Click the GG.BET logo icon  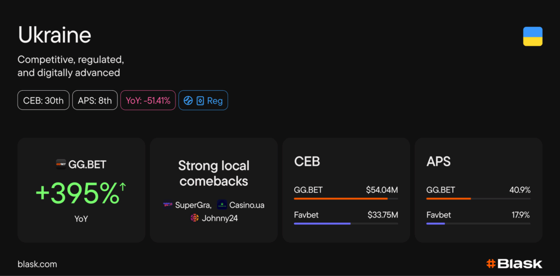(61, 163)
